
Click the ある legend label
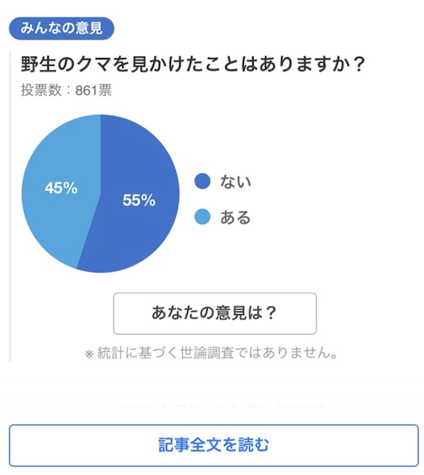click(235, 217)
